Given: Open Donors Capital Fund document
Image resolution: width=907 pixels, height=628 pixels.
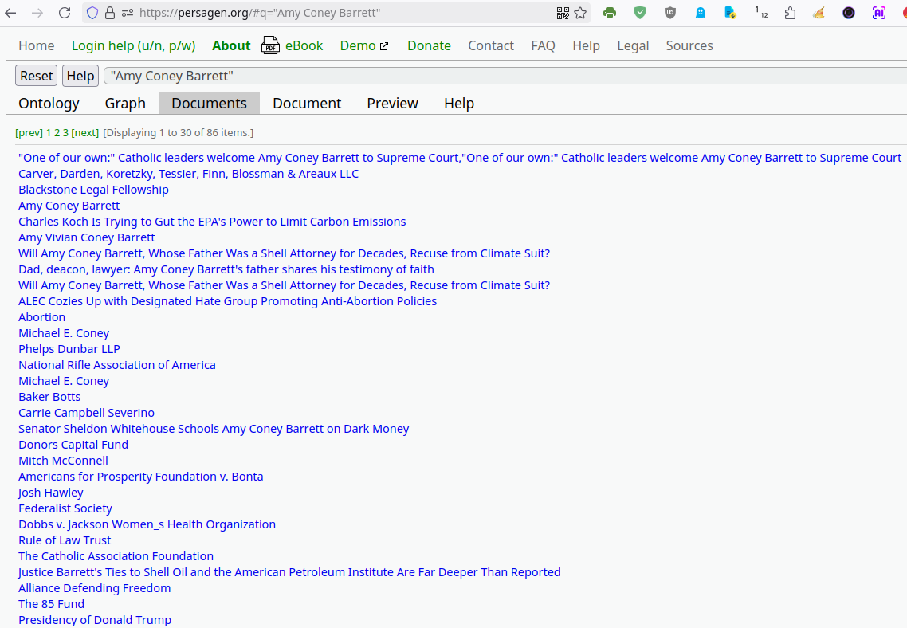Looking at the screenshot, I should coord(73,445).
